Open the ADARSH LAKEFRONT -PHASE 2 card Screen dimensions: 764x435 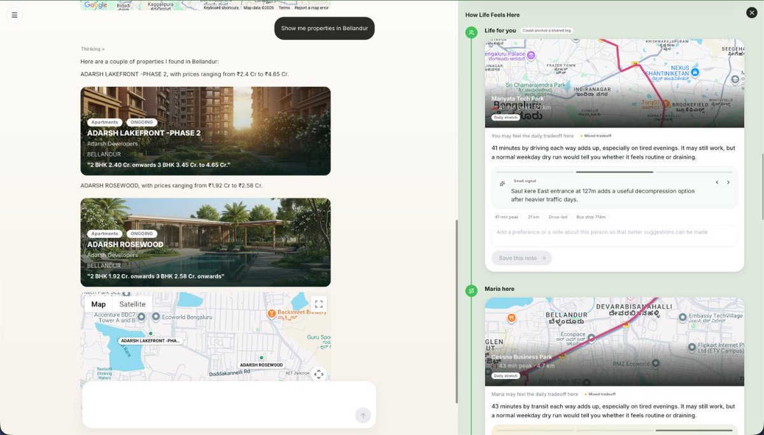(x=206, y=131)
